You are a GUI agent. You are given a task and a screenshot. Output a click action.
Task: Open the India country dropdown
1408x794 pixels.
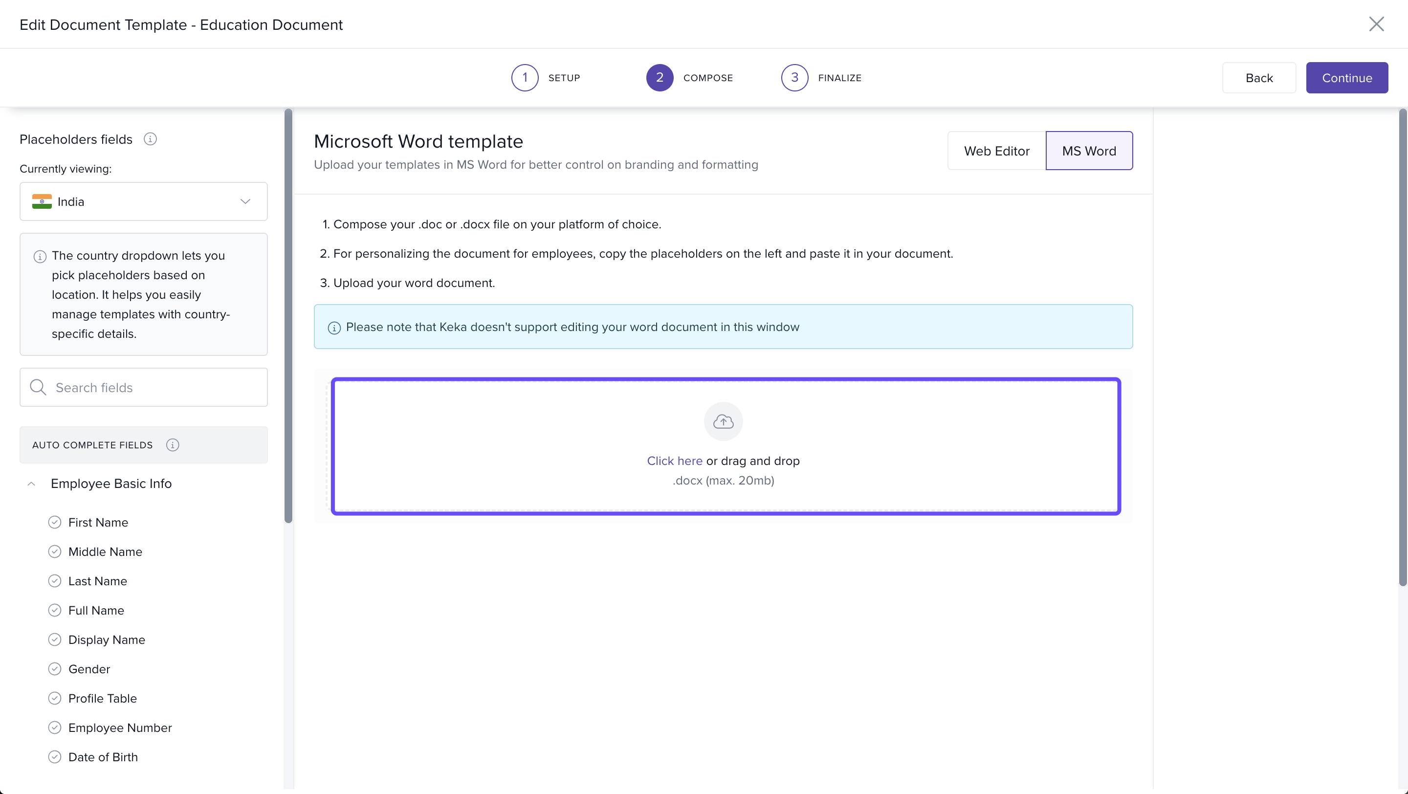[143, 201]
